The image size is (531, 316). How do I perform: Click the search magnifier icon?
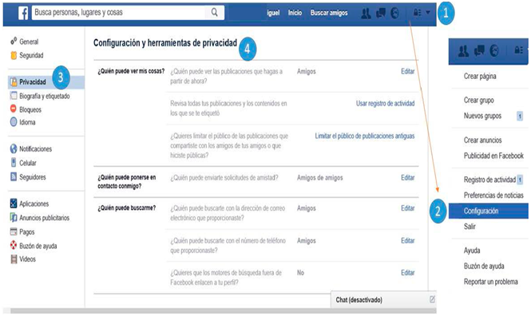coord(214,13)
